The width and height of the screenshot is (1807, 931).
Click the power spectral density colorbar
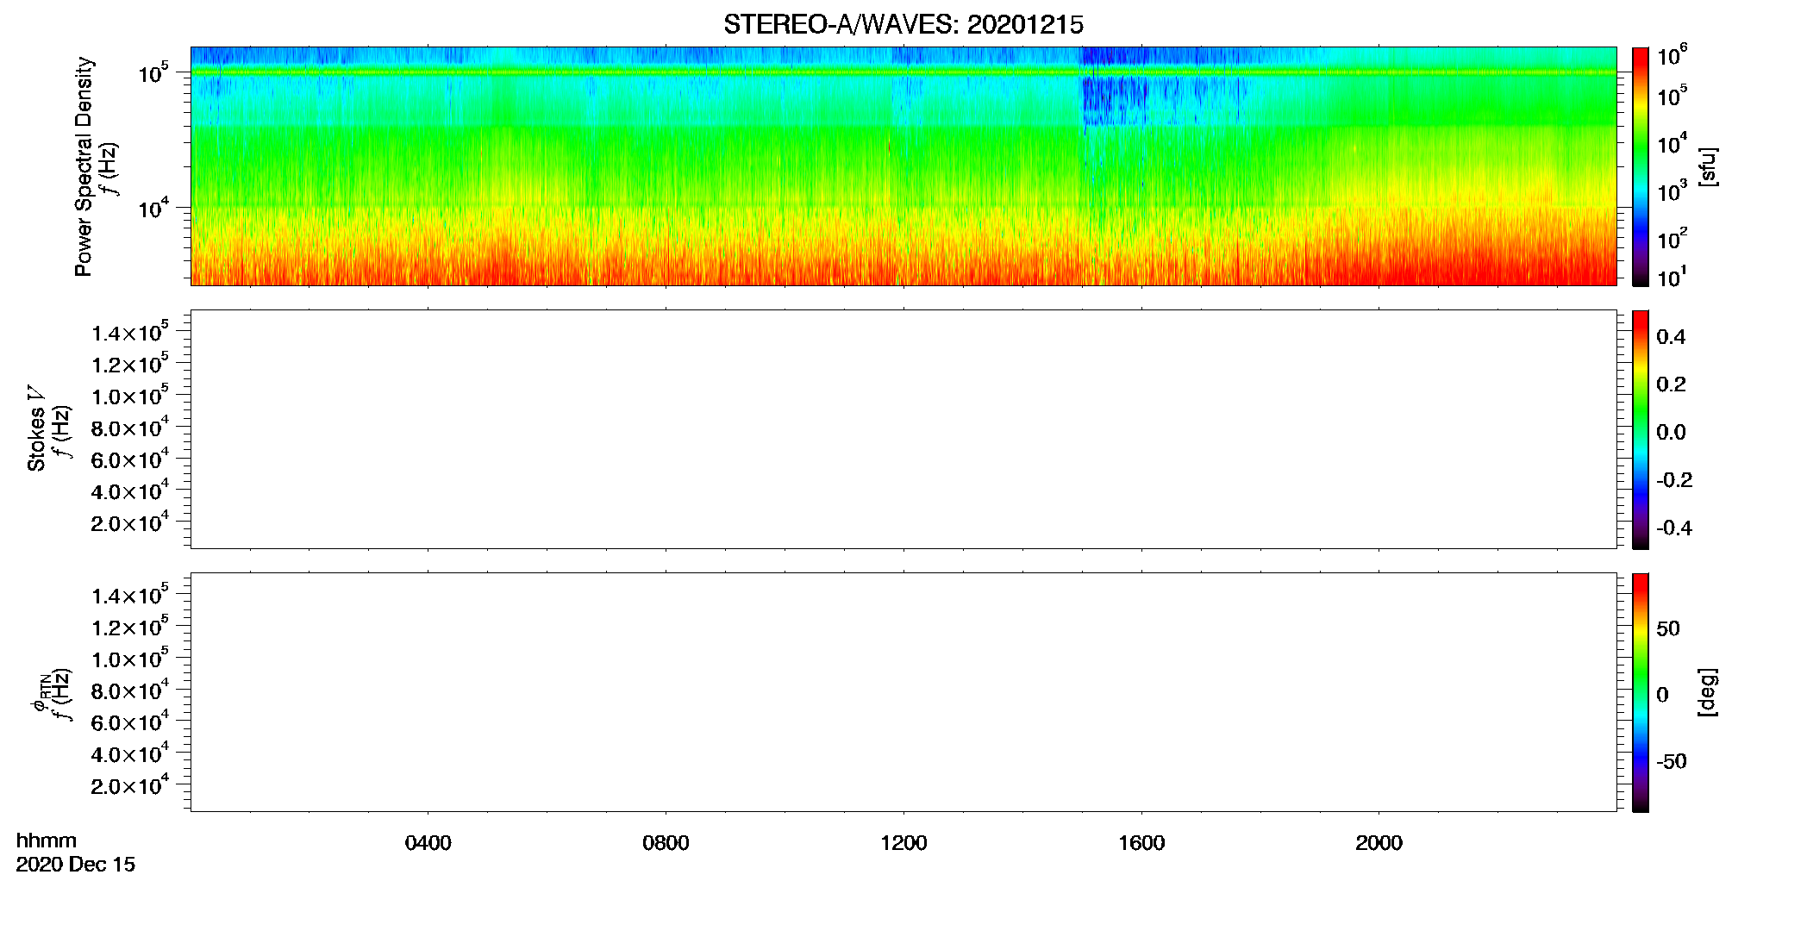point(1640,166)
